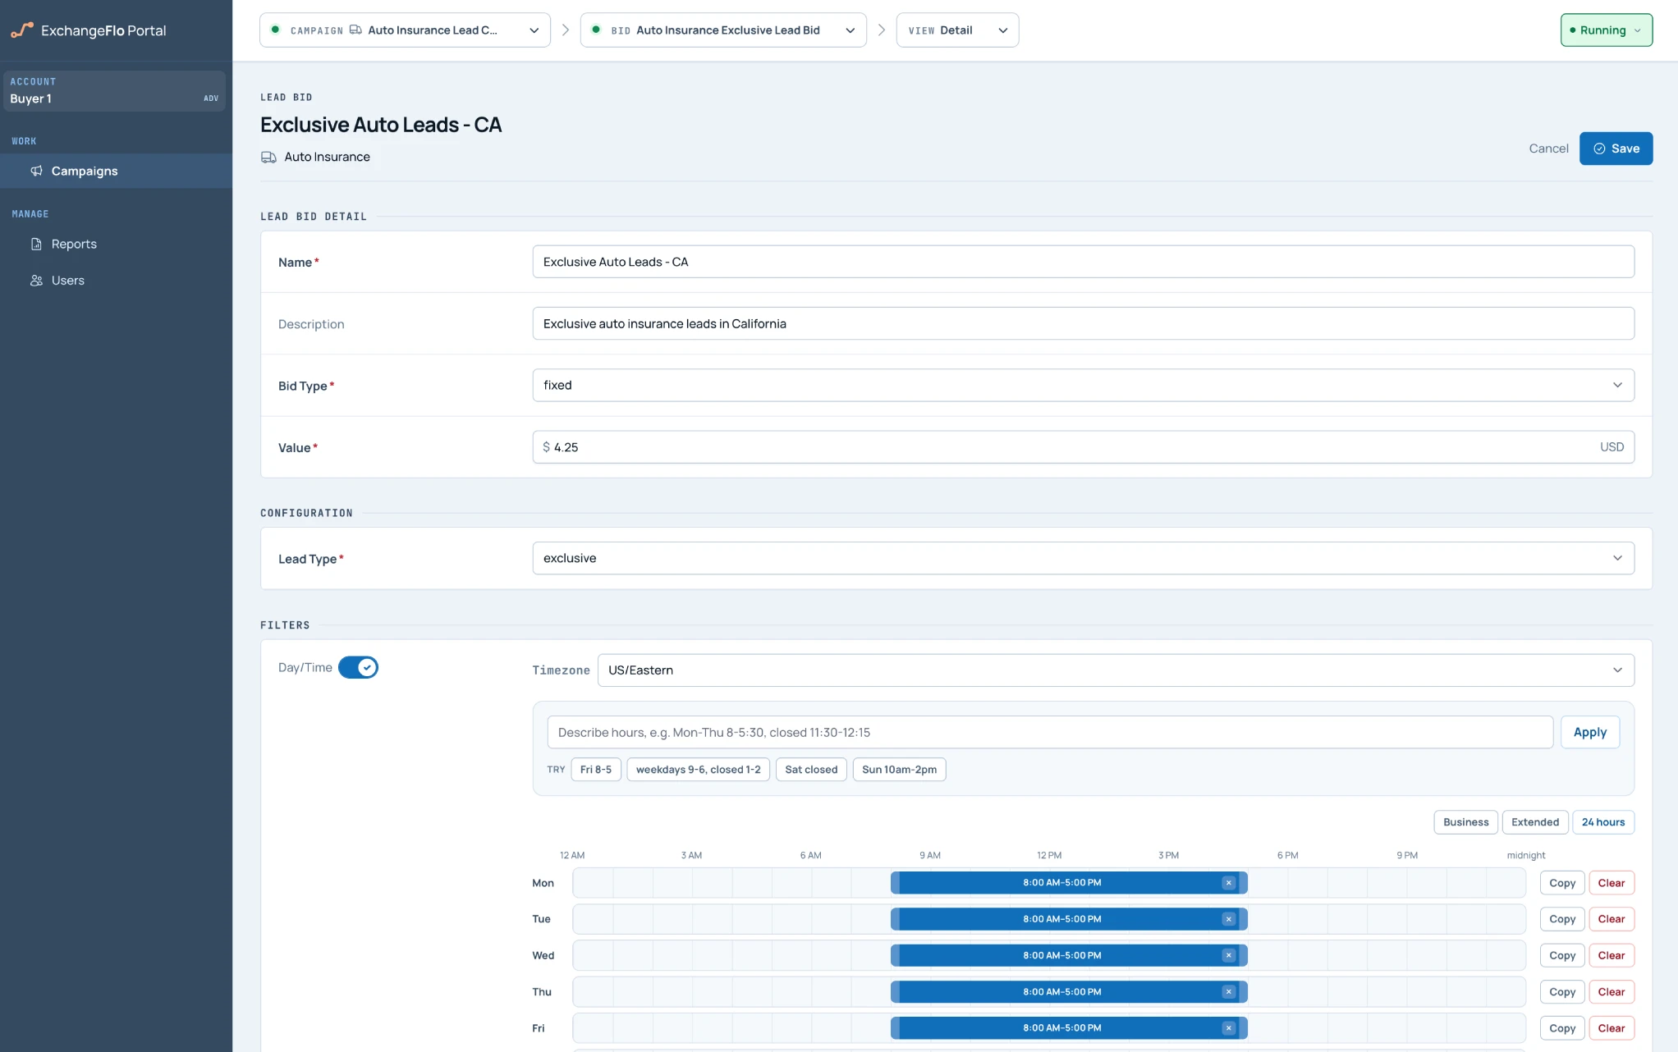
Task: Clear Monday's schedule
Action: [1611, 883]
